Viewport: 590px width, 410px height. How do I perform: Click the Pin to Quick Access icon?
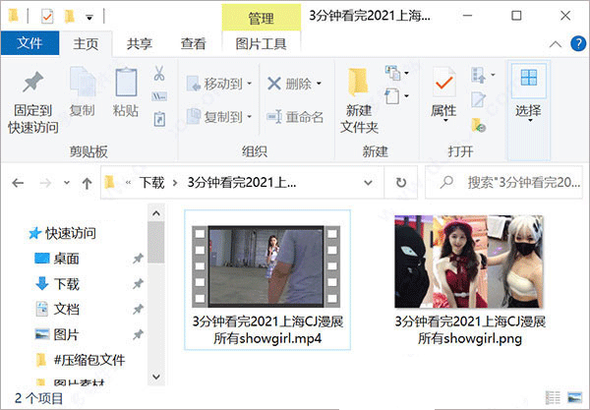click(32, 82)
